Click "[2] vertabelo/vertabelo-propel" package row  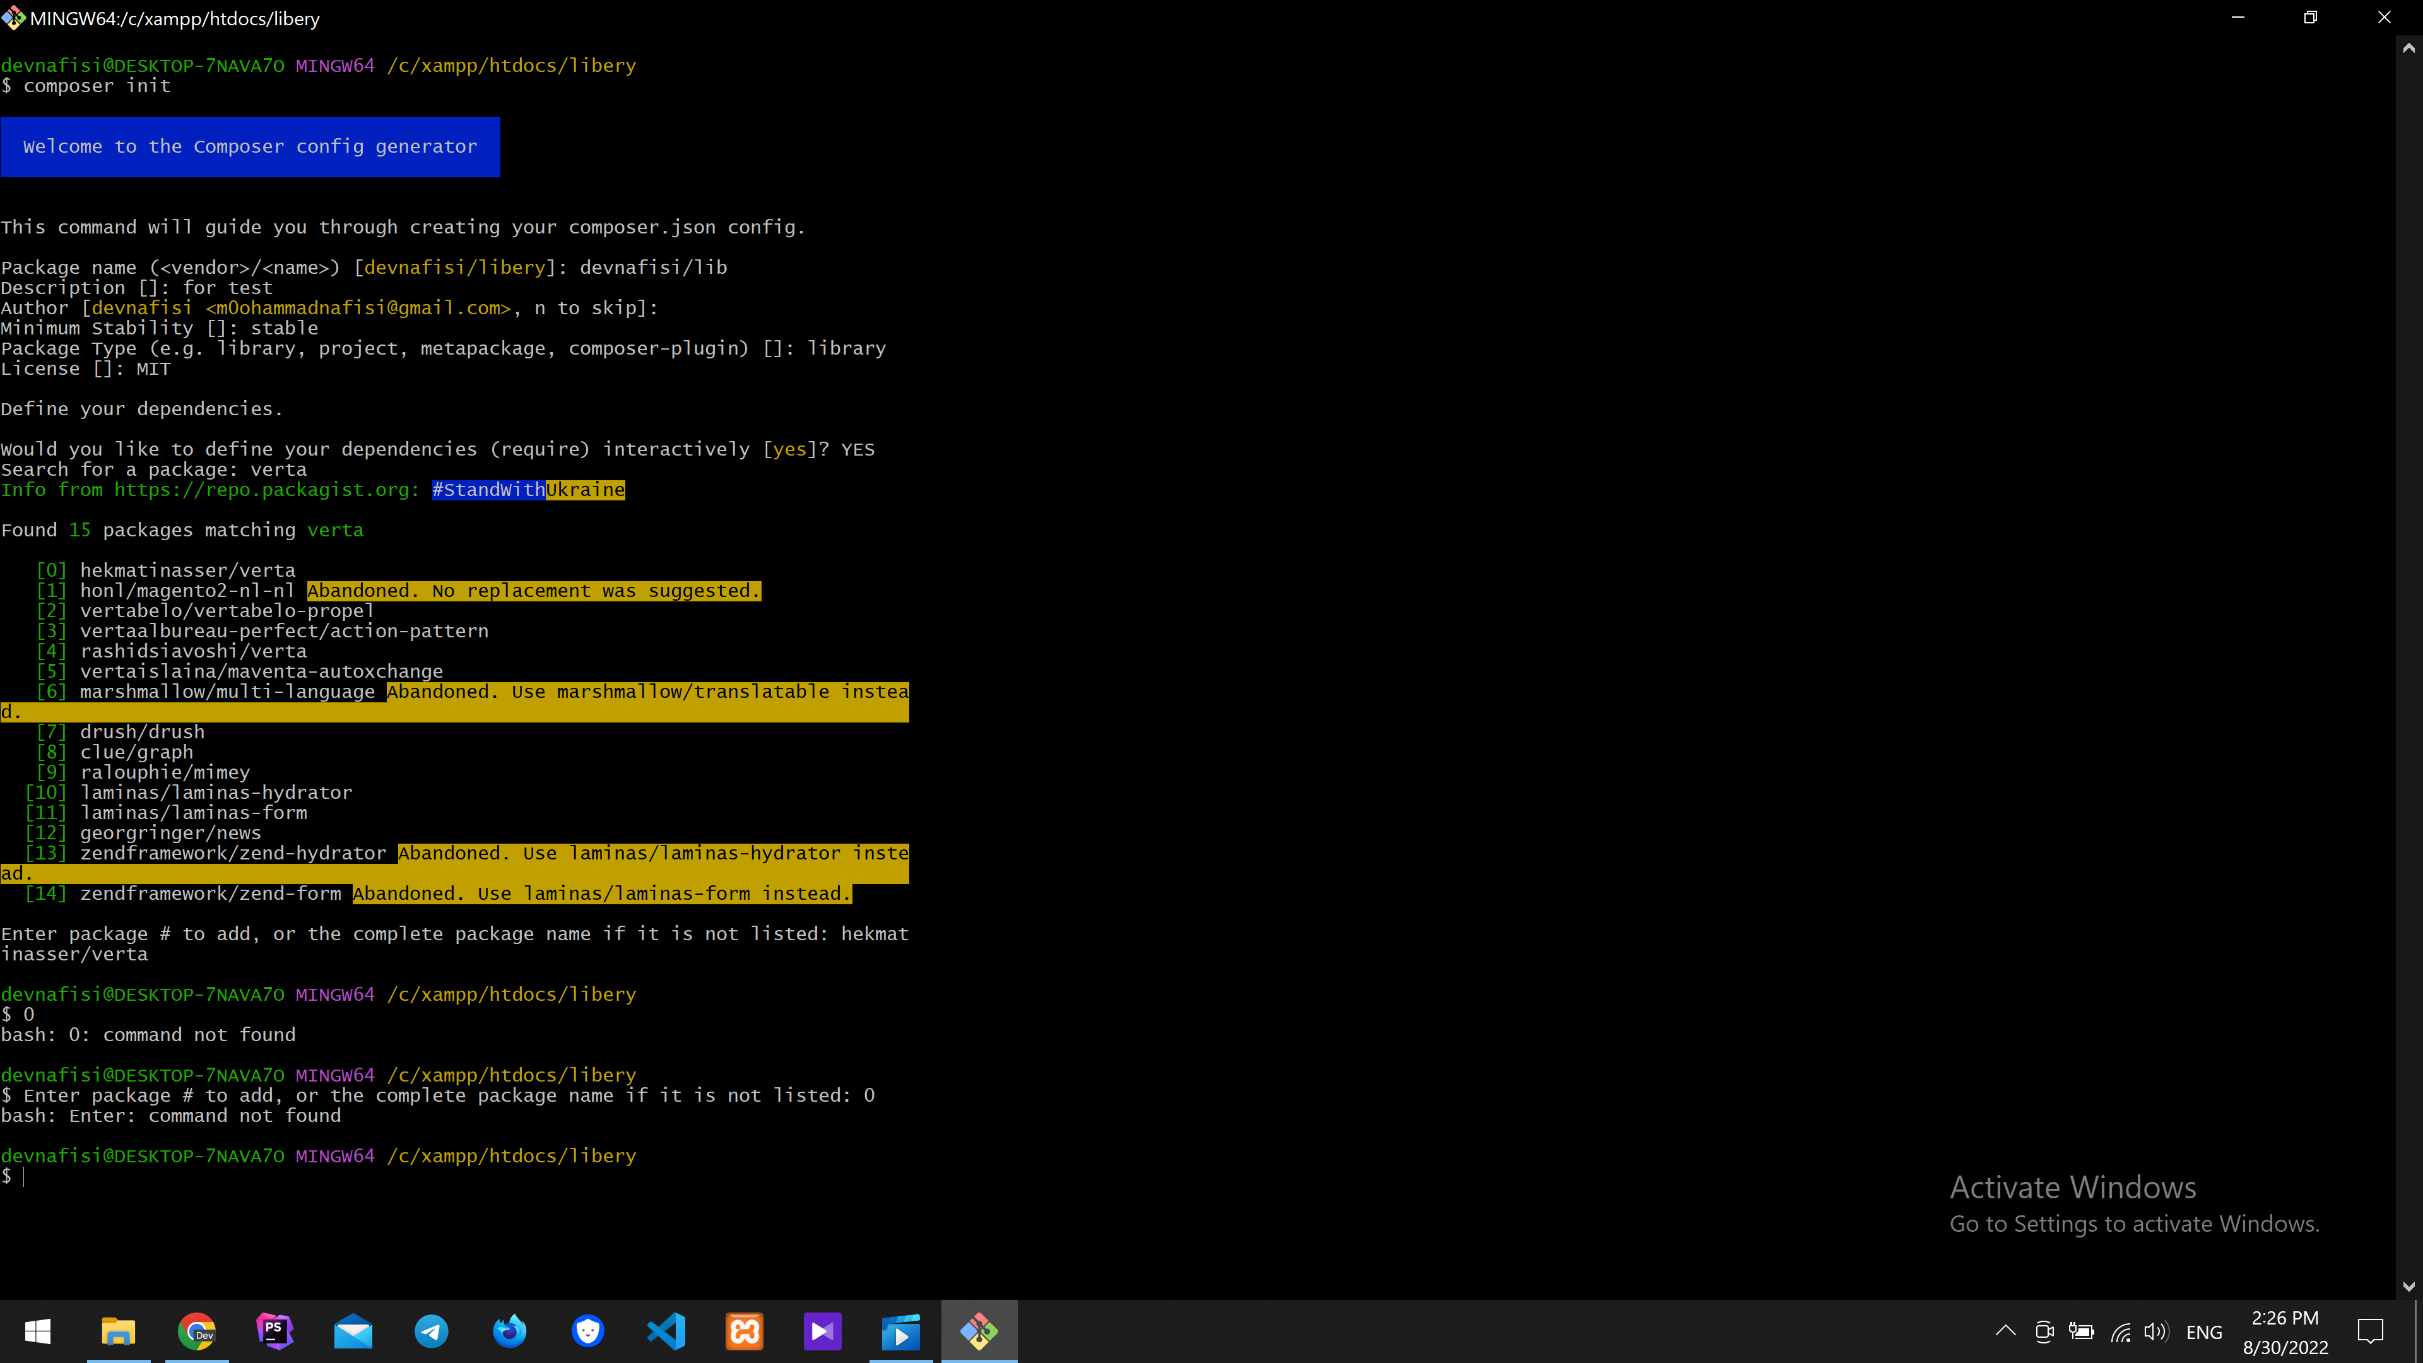(x=205, y=610)
